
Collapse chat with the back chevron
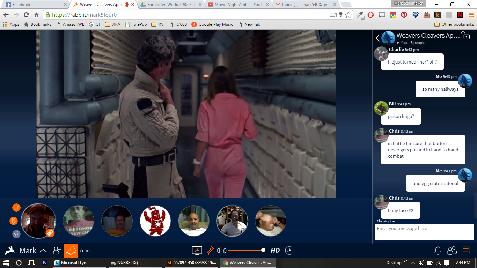click(x=378, y=38)
